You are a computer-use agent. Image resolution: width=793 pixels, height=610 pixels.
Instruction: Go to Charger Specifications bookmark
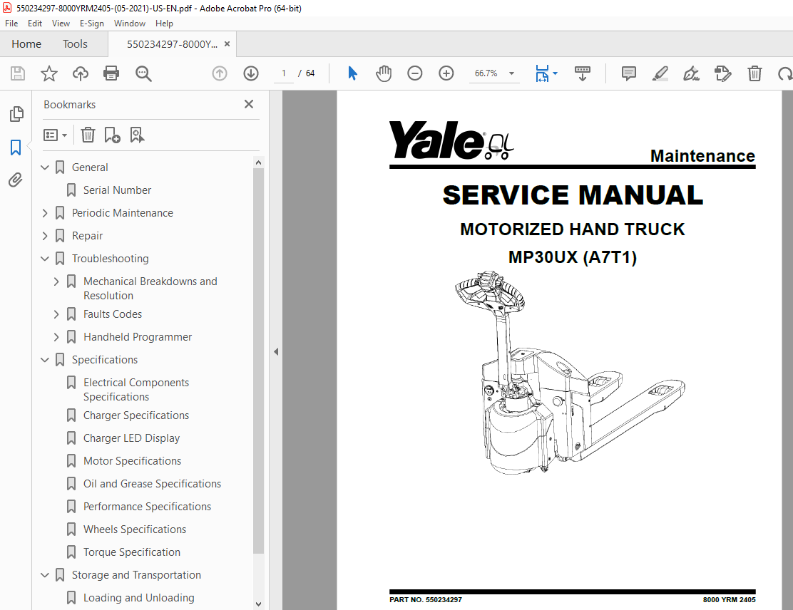pyautogui.click(x=136, y=415)
